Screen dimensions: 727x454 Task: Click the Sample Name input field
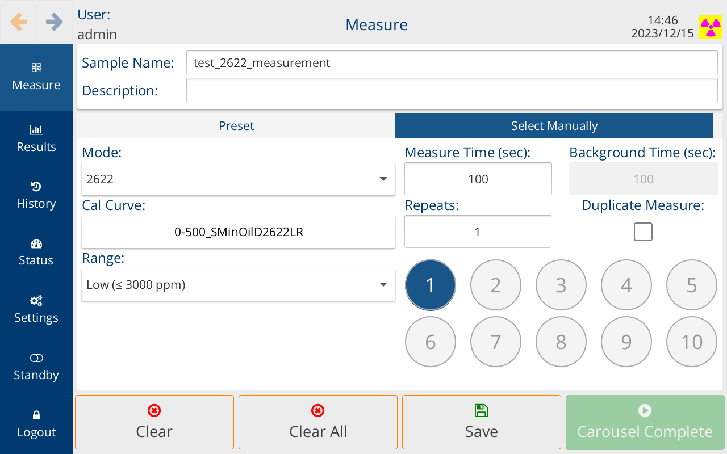click(x=452, y=62)
